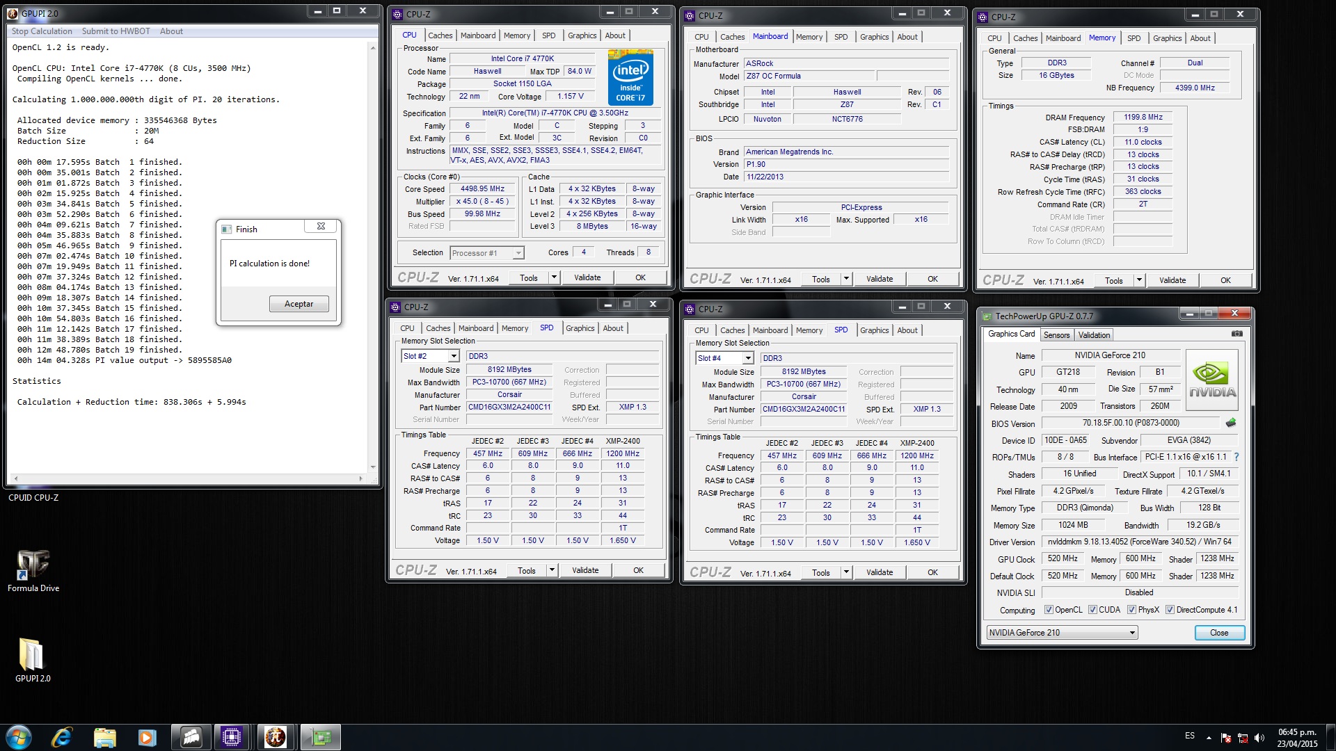Open the Action Center flag icon
Image resolution: width=1336 pixels, height=751 pixels.
(x=1225, y=738)
